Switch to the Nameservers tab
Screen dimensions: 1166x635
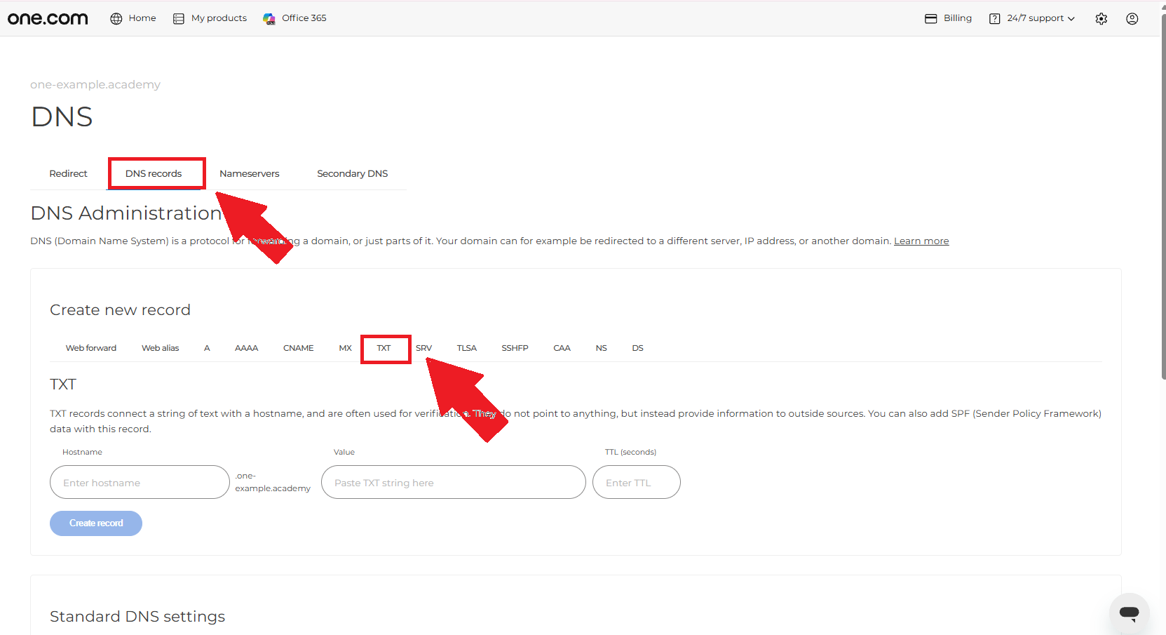tap(249, 173)
